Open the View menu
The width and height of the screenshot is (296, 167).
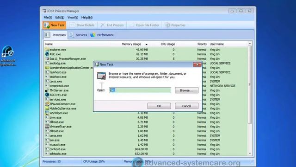[x=73, y=18]
